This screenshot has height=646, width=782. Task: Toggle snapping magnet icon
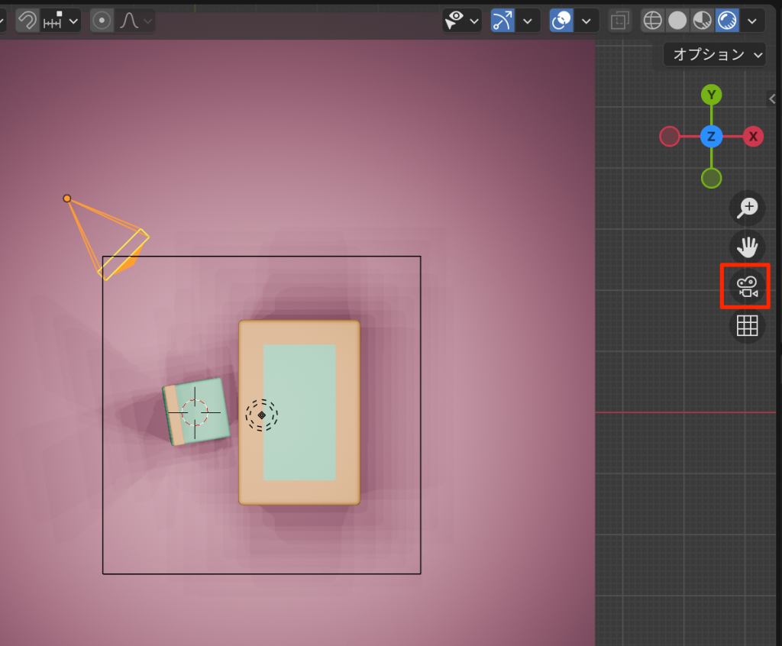point(27,20)
